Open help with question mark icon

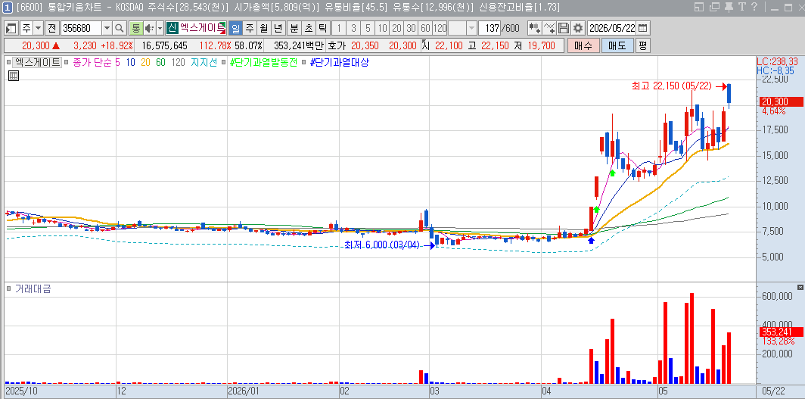tap(754, 7)
